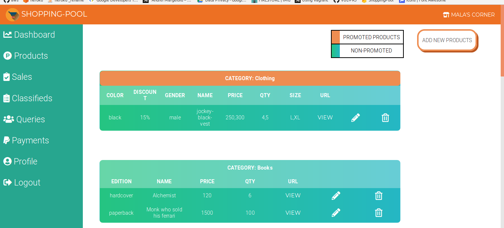This screenshot has width=504, height=228.
Task: Click the NON-PROMOTED legend label
Action: (371, 51)
